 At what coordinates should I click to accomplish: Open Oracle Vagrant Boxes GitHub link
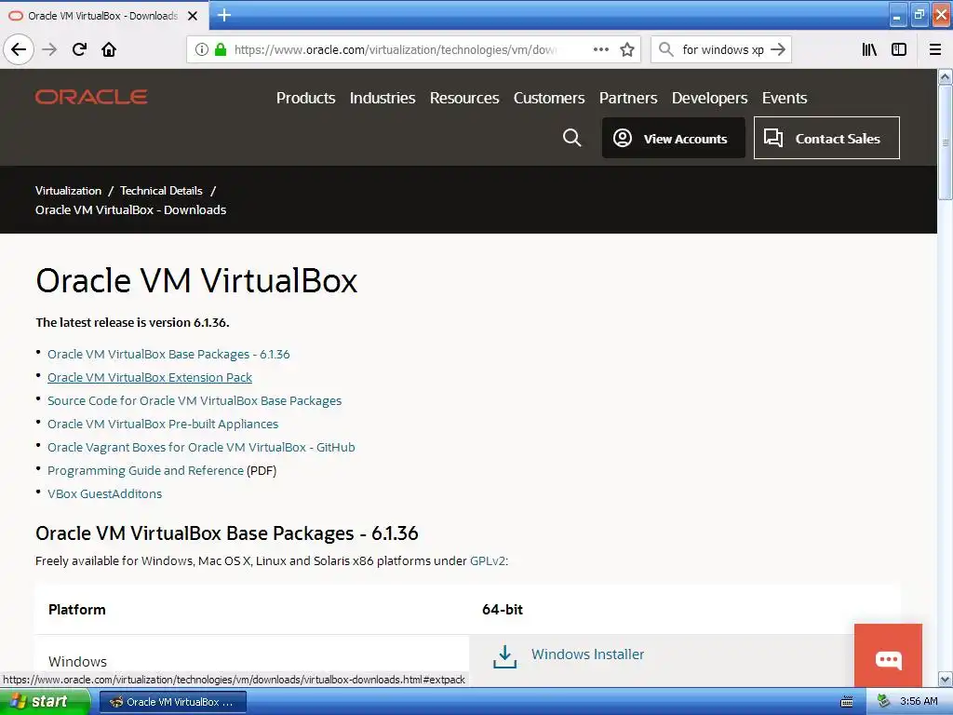coord(201,447)
